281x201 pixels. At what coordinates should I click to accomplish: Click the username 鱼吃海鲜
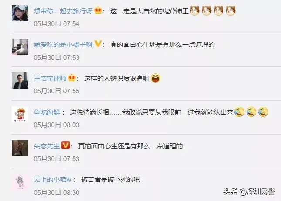pyautogui.click(x=47, y=112)
